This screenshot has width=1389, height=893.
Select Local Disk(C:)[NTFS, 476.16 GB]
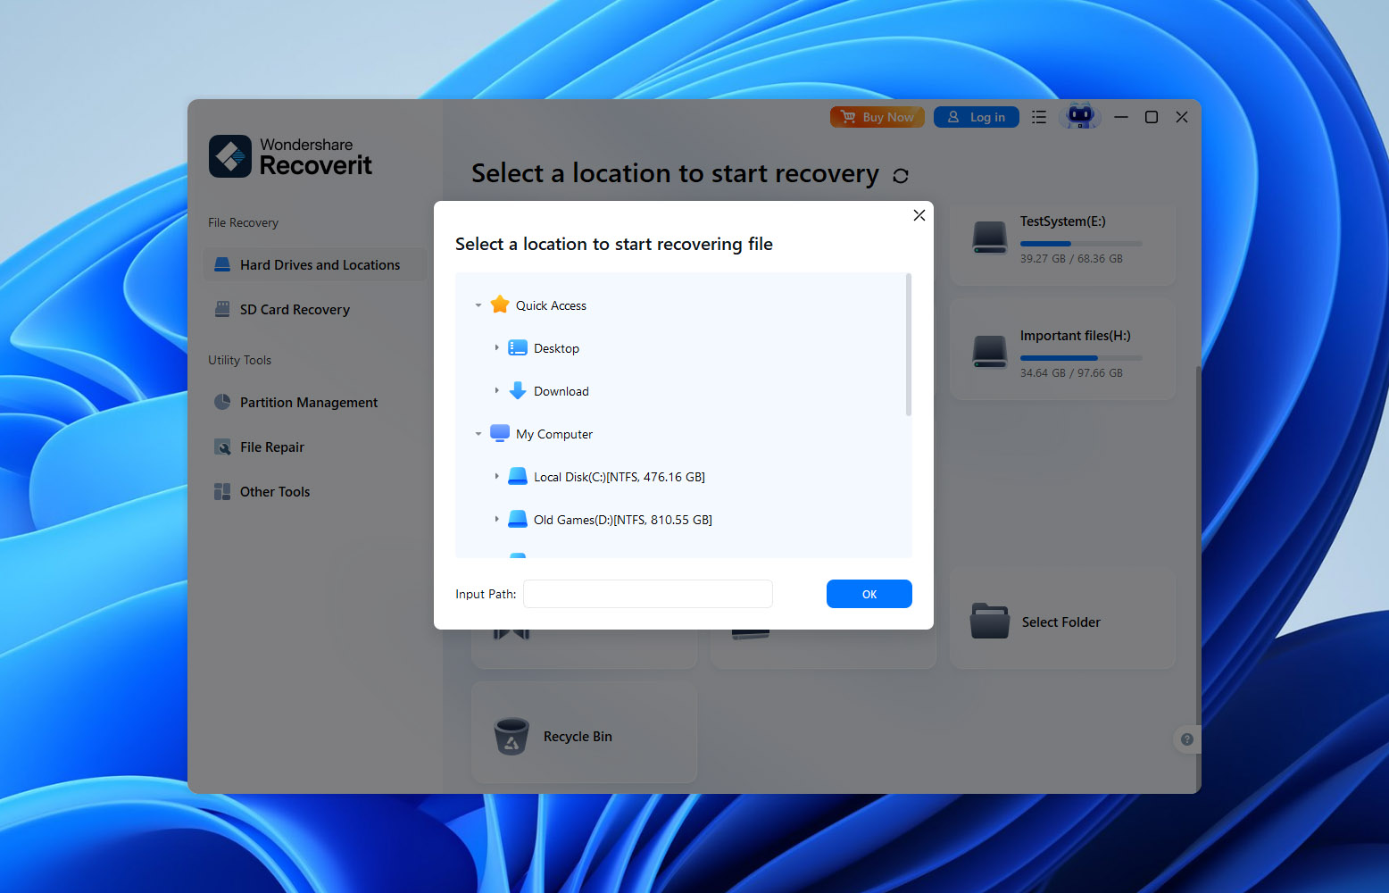(620, 477)
